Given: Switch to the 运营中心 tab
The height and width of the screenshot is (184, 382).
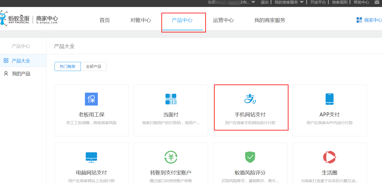Looking at the screenshot, I should (223, 20).
